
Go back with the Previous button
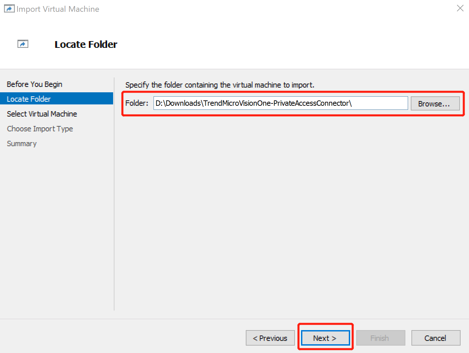tap(270, 338)
